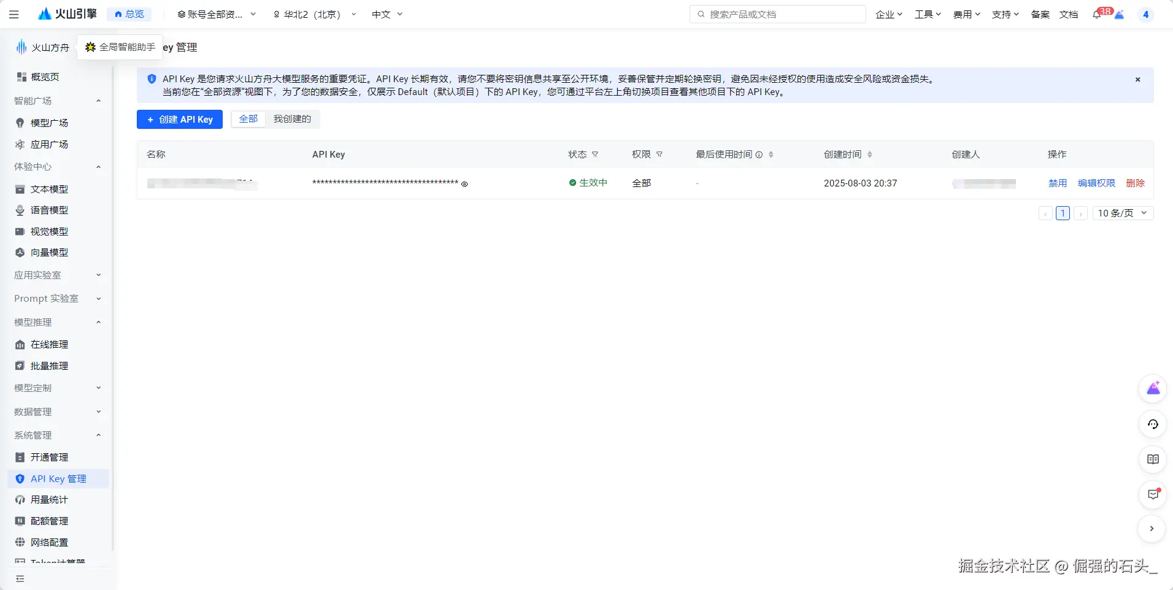Open the 华北2 (北京) region dropdown
This screenshot has height=590, width=1173.
(314, 15)
